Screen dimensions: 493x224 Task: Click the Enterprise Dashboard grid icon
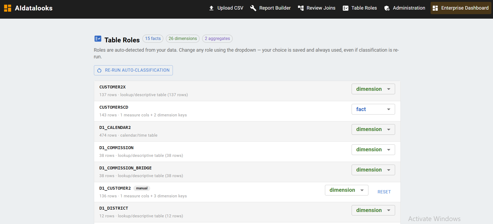click(x=435, y=8)
